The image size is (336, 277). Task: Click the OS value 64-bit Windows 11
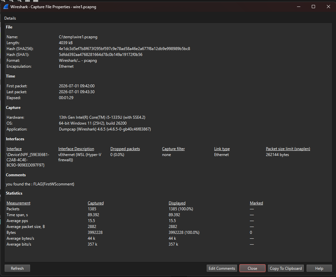pyautogui.click(x=93, y=123)
